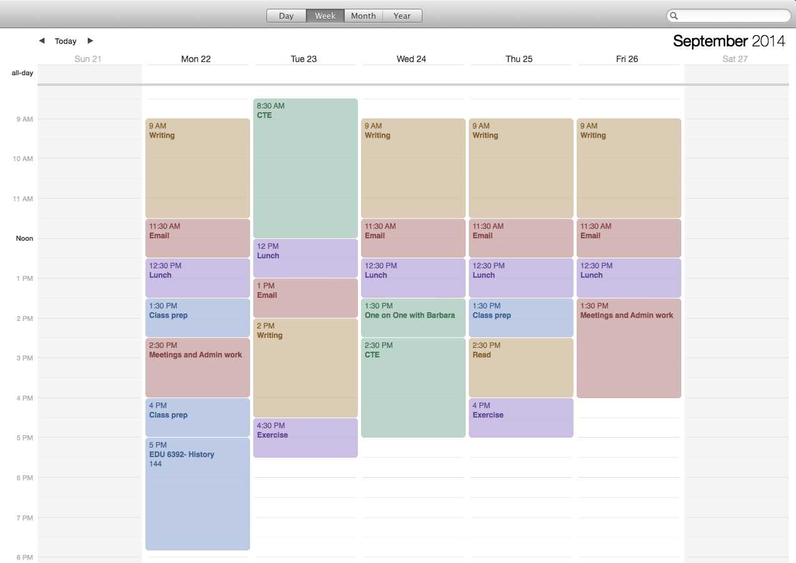Viewport: 796px width, 563px height.
Task: Select Tuesday 8:30 AM CTE event
Action: click(305, 168)
